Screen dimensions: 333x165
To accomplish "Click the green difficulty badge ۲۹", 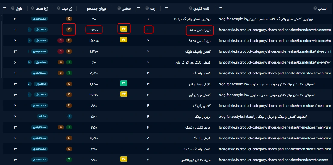I will 124,83.
